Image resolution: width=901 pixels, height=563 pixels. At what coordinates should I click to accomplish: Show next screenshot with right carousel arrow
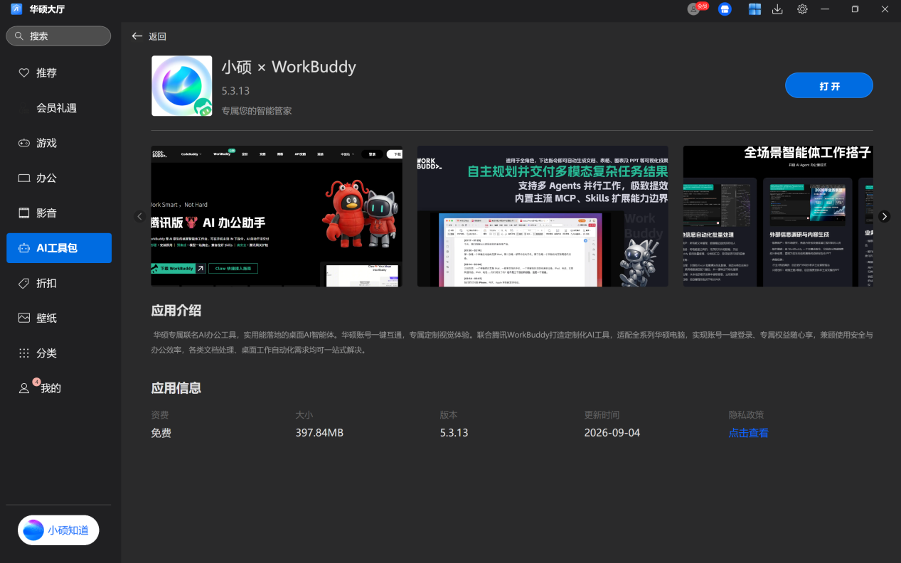[884, 216]
